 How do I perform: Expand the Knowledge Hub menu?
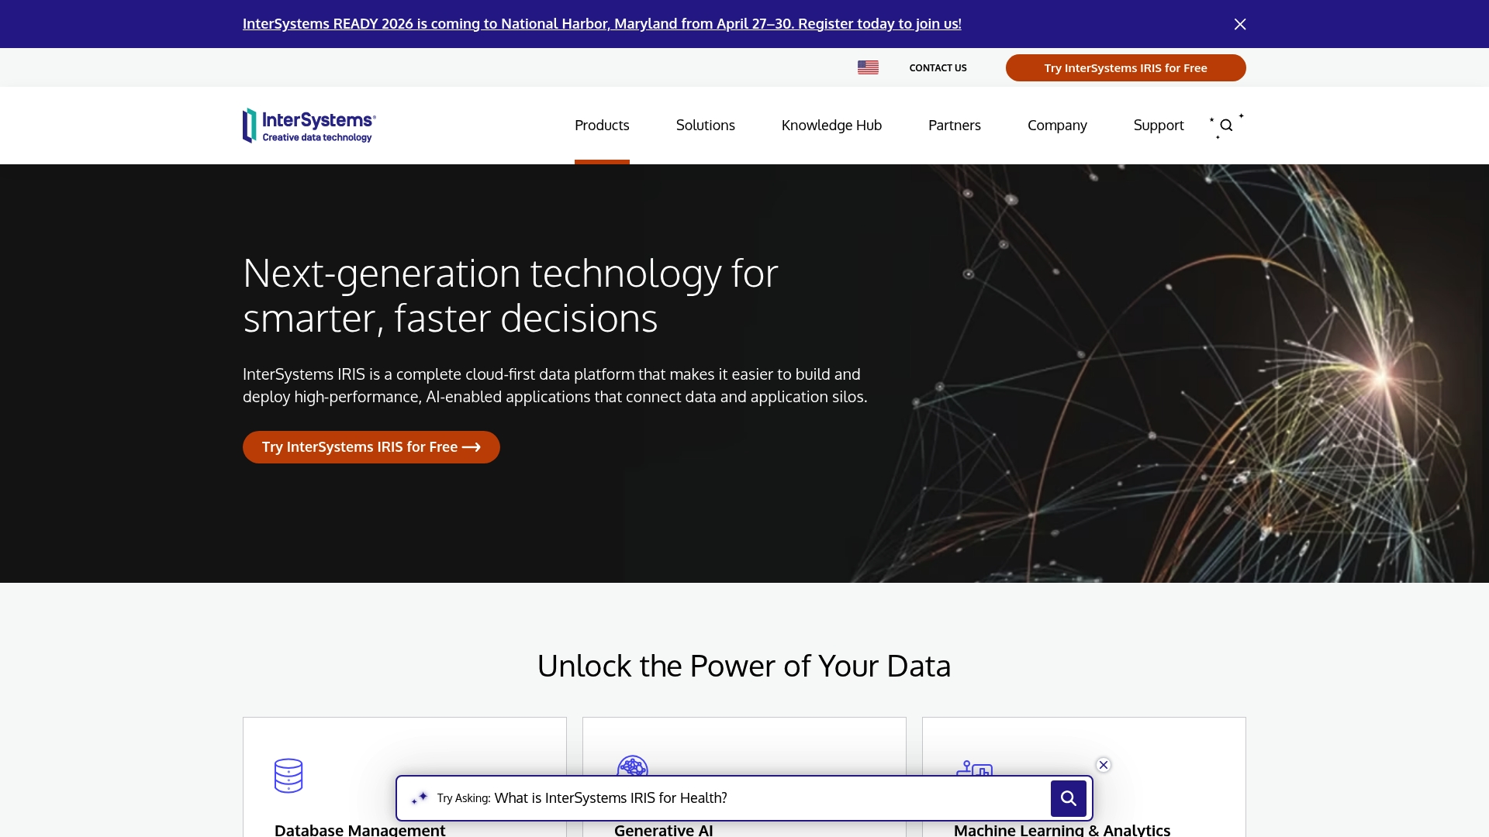click(831, 125)
